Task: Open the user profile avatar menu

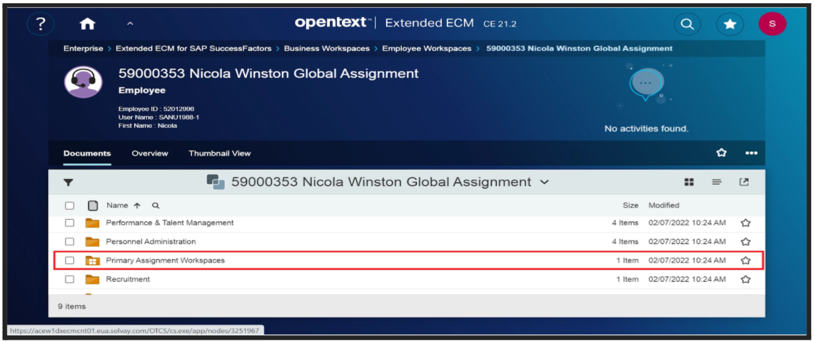Action: point(772,24)
